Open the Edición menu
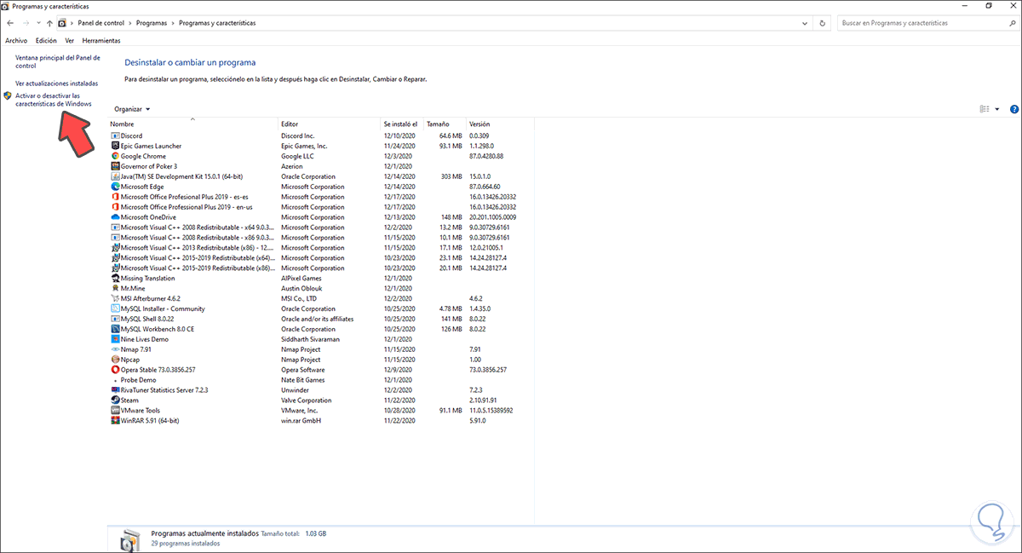The height and width of the screenshot is (553, 1022). pos(46,40)
